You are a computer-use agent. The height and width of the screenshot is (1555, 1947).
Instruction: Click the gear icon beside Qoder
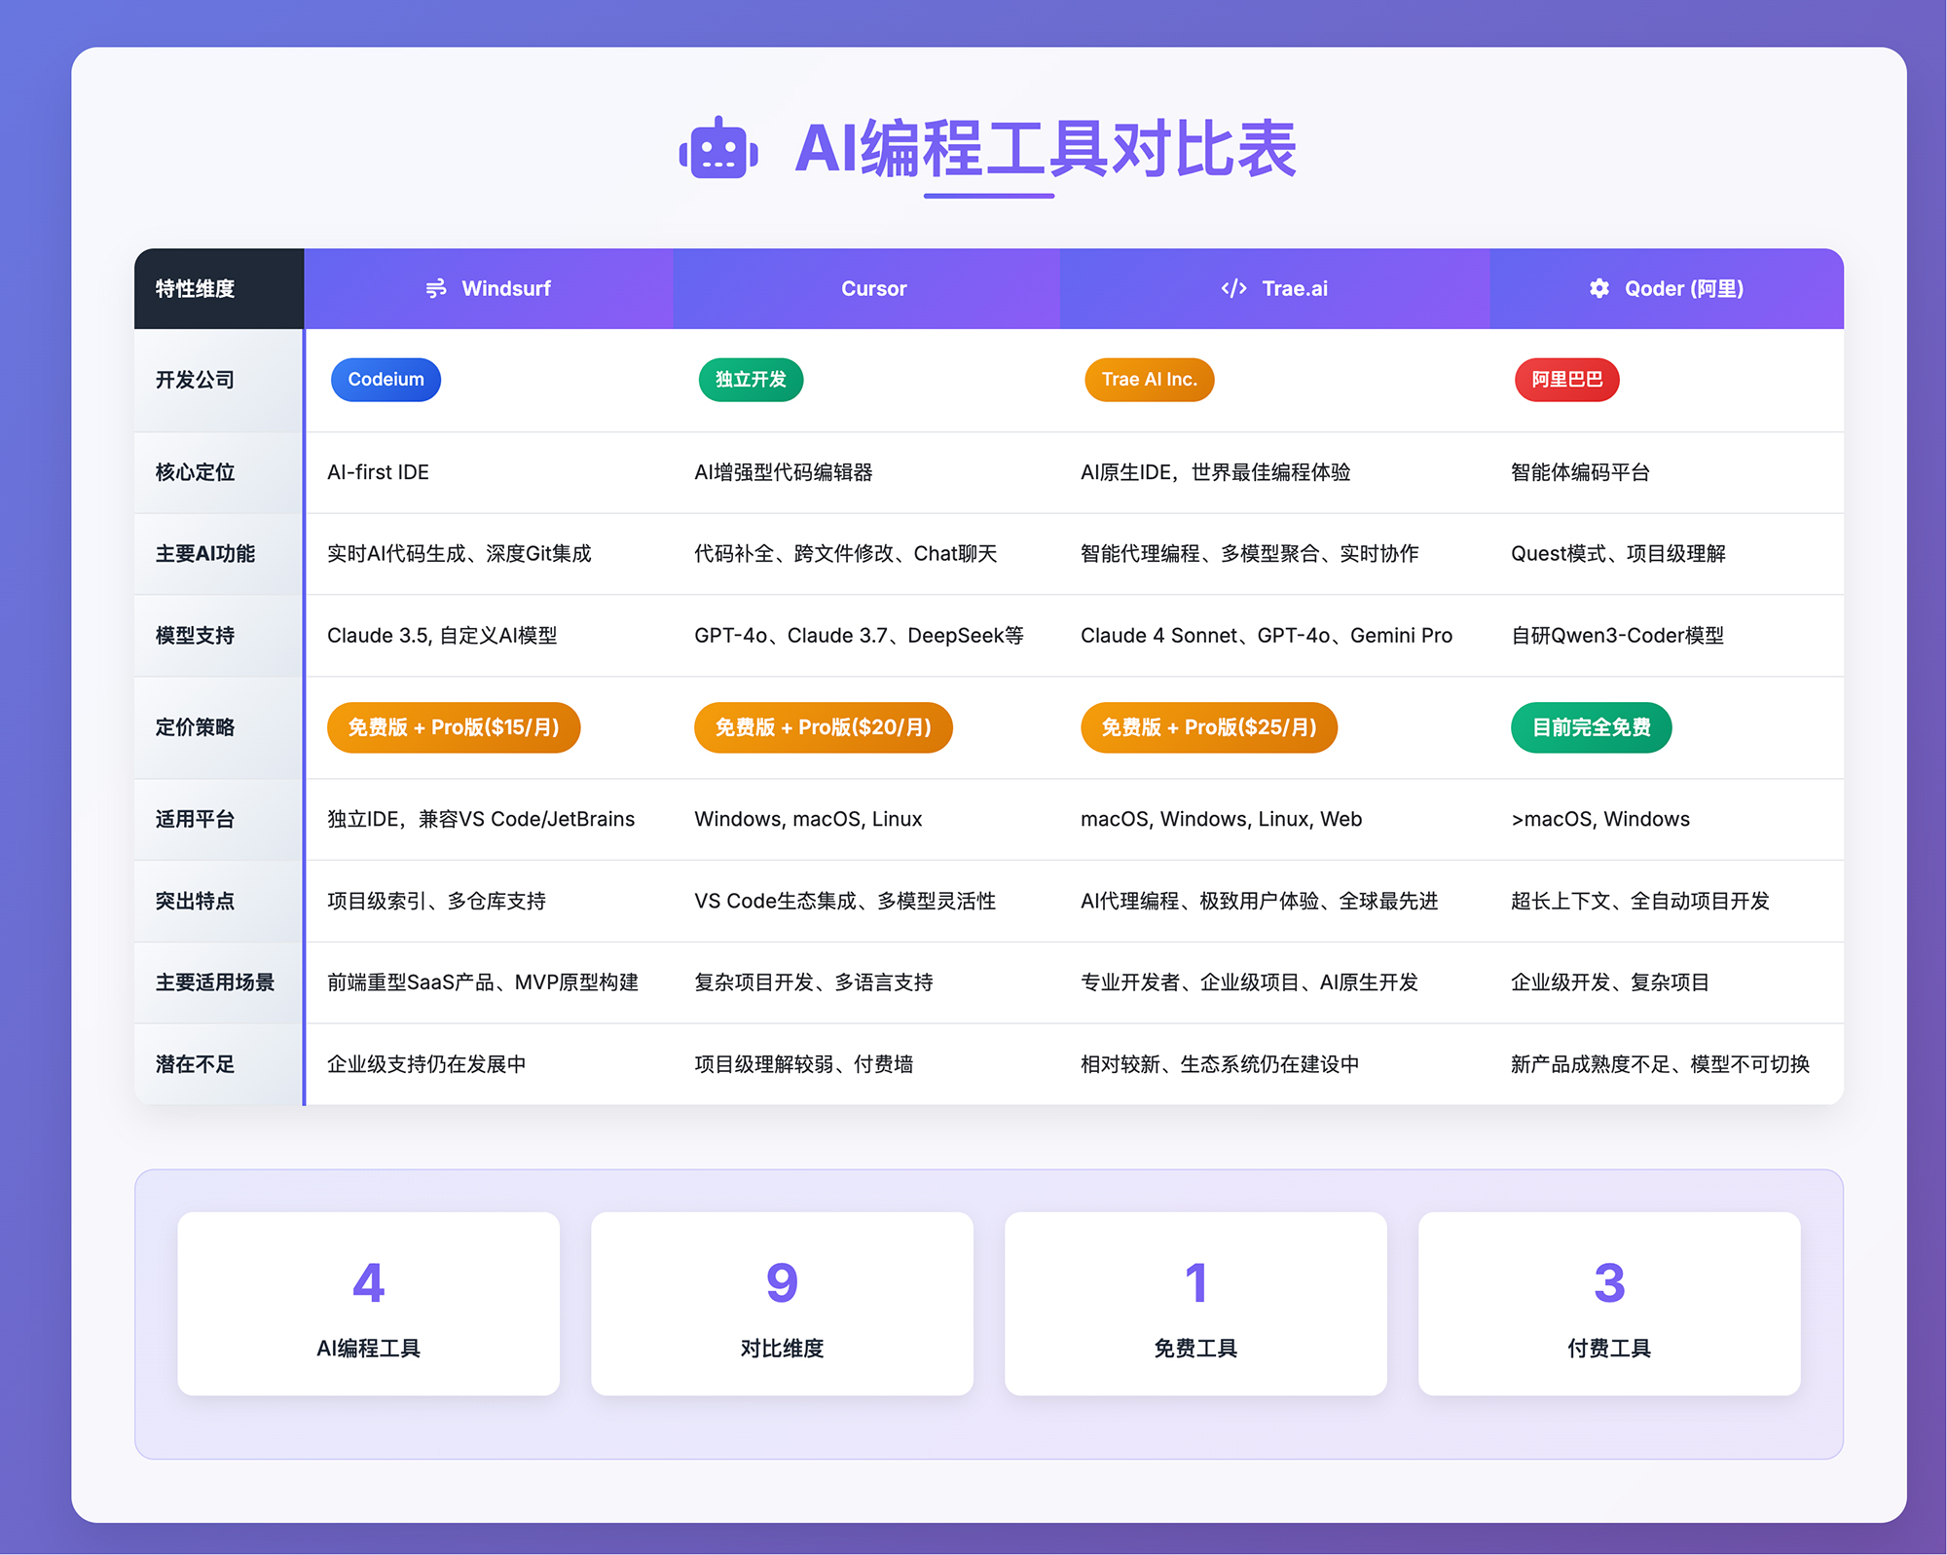click(1598, 288)
